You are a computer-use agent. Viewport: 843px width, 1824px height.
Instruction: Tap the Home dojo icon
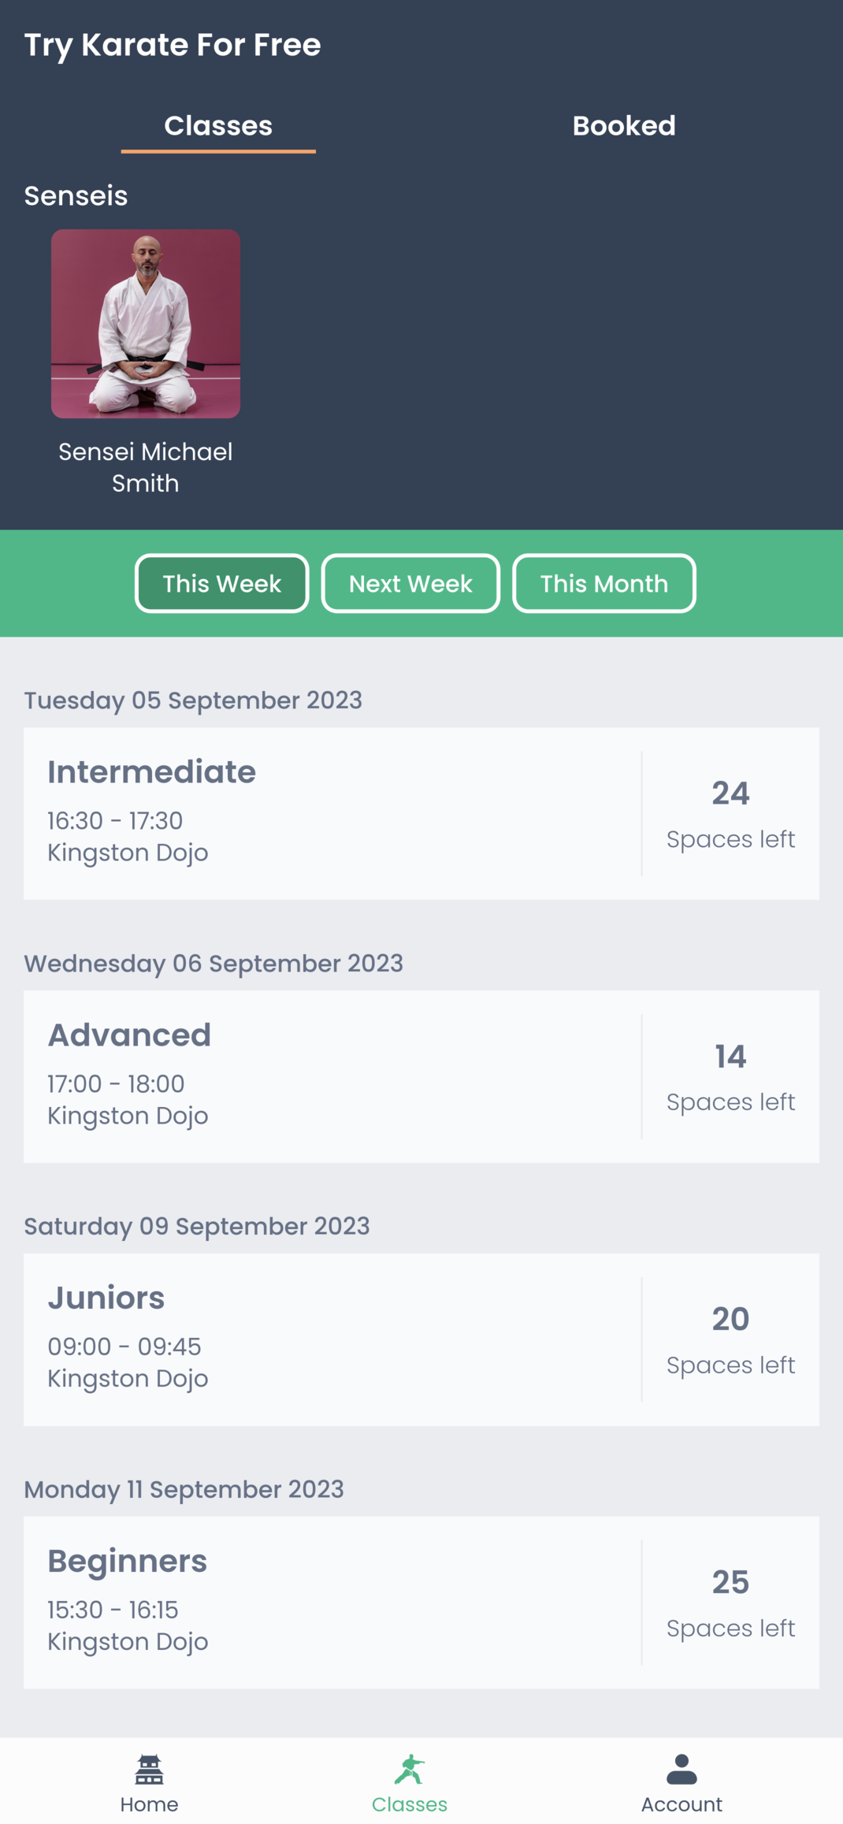pyautogui.click(x=149, y=1769)
